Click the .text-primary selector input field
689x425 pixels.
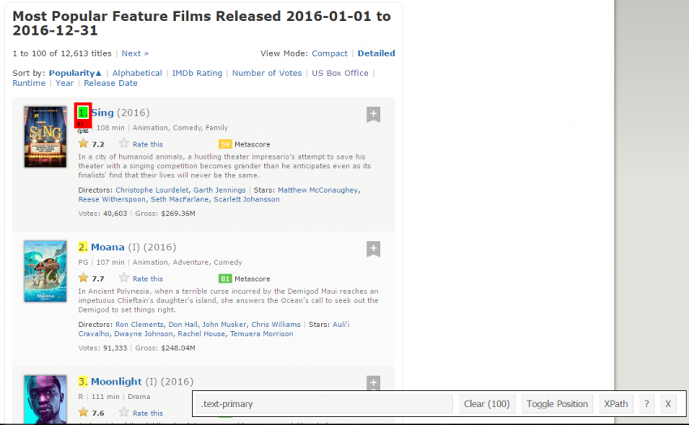tap(324, 404)
